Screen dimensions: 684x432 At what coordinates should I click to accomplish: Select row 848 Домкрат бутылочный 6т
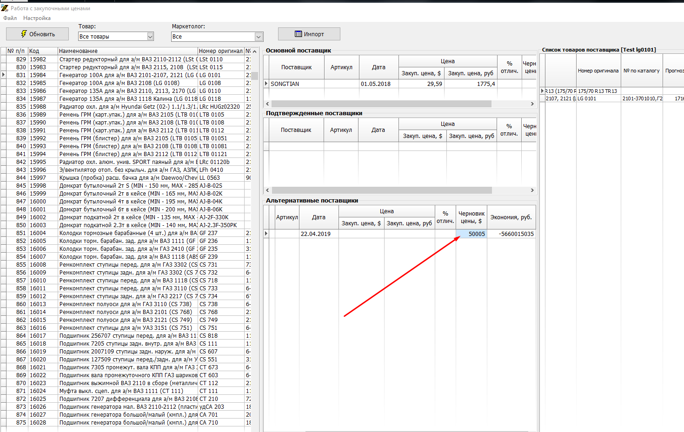(x=126, y=209)
